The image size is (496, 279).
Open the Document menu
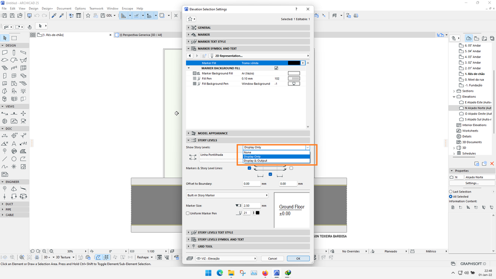coord(64,8)
